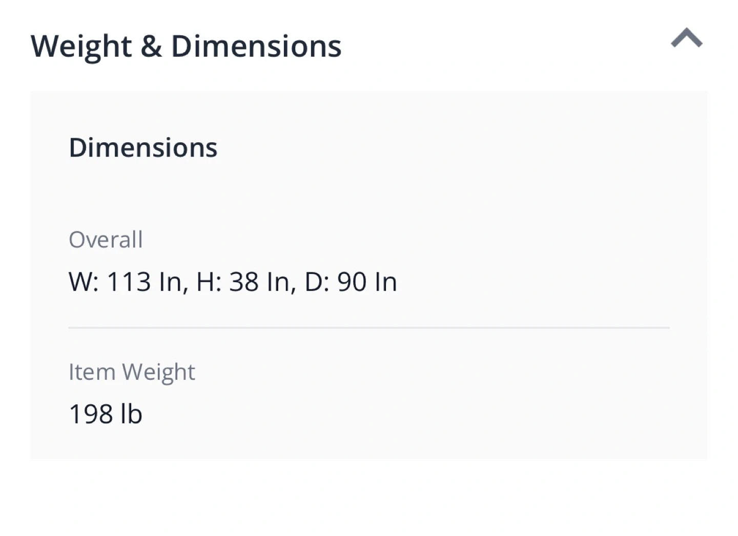Click the word Item in Item Weight
The width and height of the screenshot is (738, 536).
click(x=92, y=372)
